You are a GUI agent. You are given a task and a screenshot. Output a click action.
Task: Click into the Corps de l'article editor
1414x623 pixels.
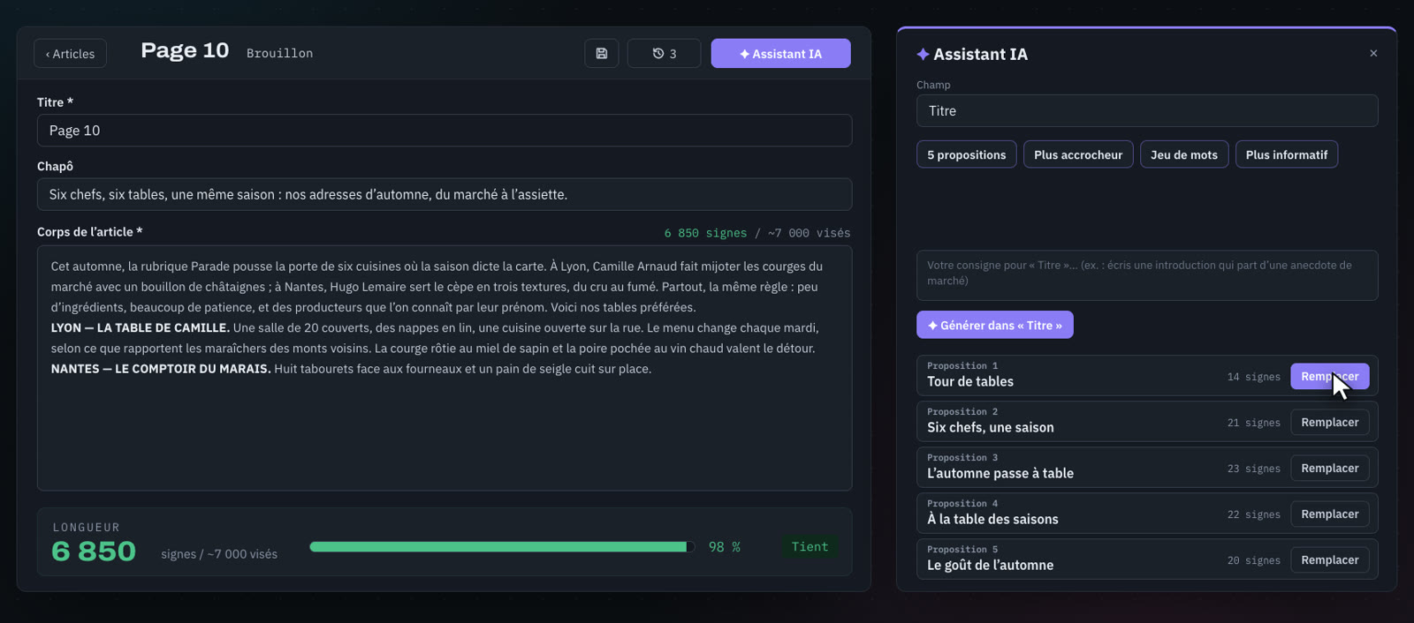(444, 368)
